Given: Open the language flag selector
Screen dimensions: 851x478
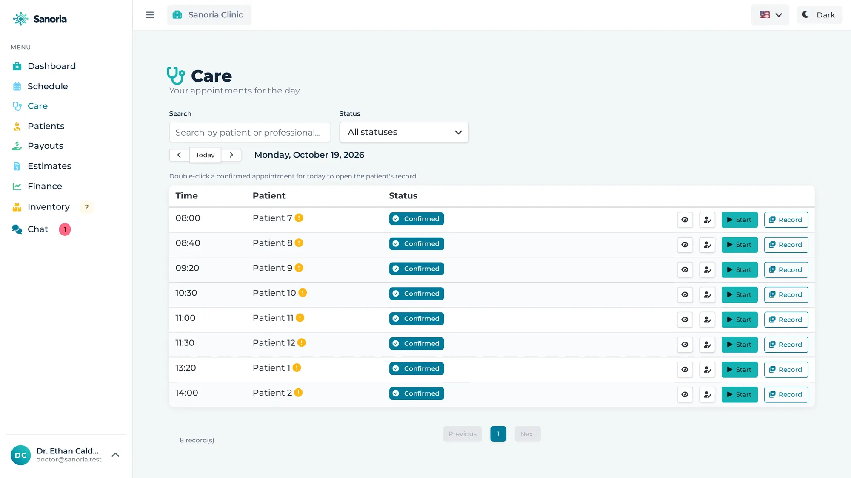Looking at the screenshot, I should (x=770, y=15).
